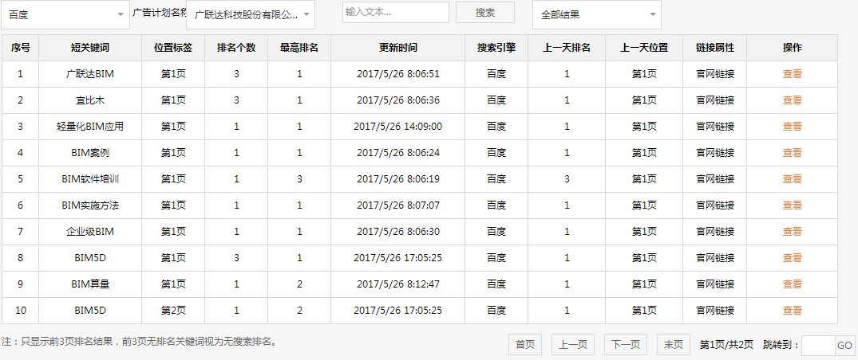
Task: Click the timestamp 2017/5/26 14:09:00
Action: [x=397, y=126]
